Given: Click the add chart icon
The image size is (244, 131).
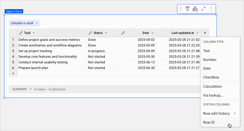Looking at the screenshot, I should pyautogui.click(x=195, y=9).
